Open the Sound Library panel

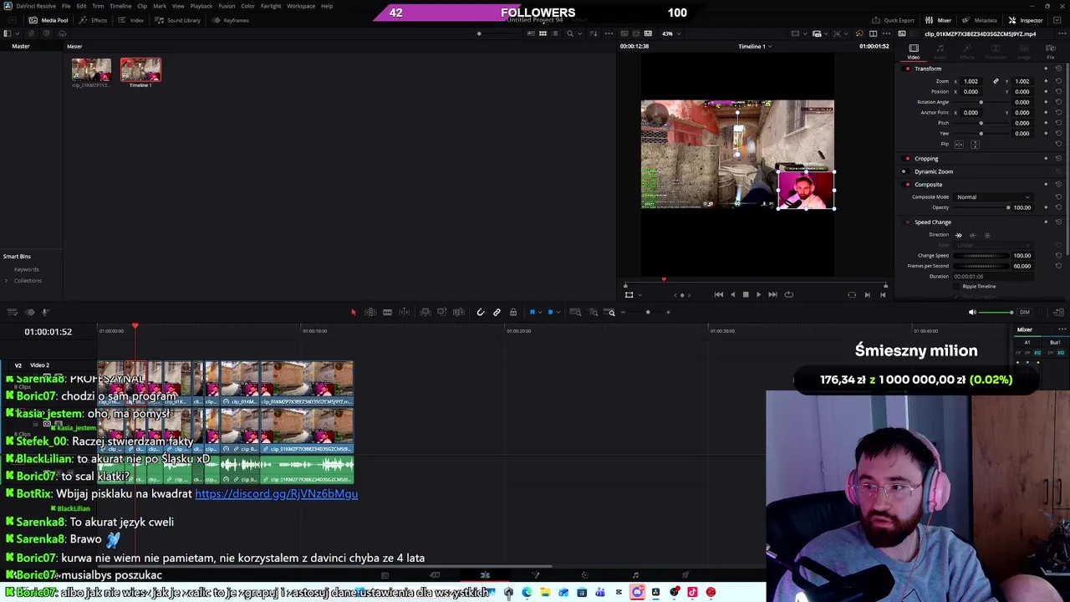click(178, 20)
